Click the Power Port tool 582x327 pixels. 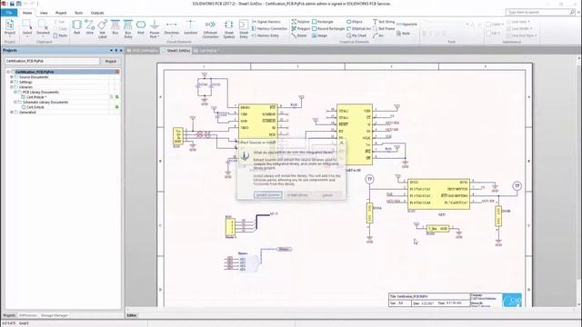point(154,29)
